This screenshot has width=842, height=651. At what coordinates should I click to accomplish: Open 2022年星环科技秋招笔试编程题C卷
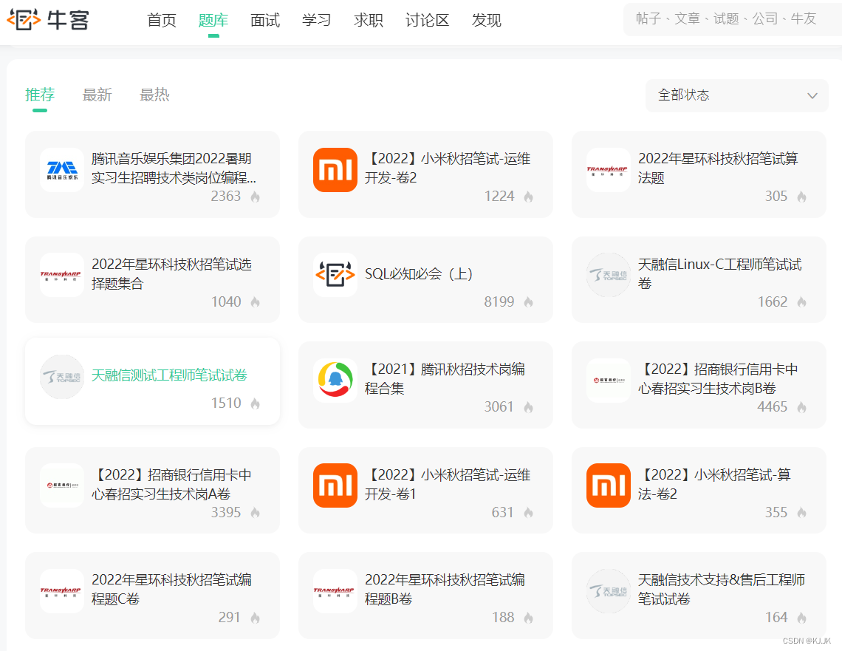171,589
